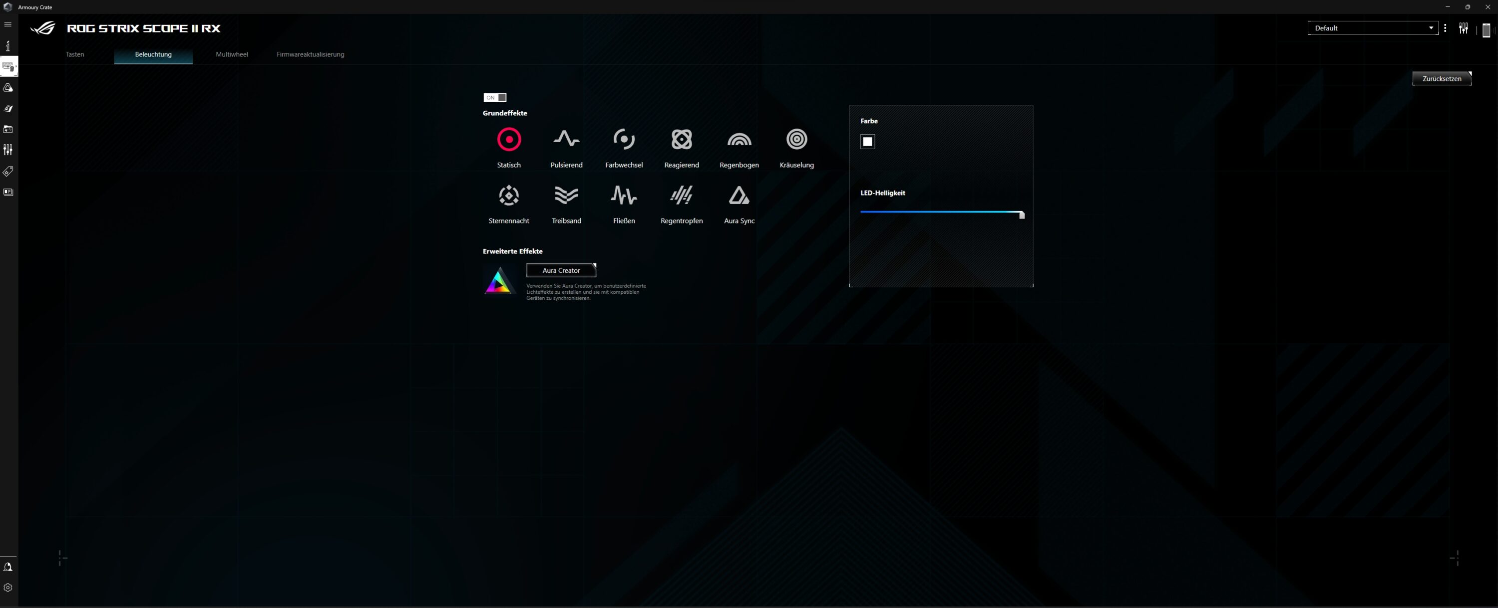Launch Aura Creator button

[561, 271]
